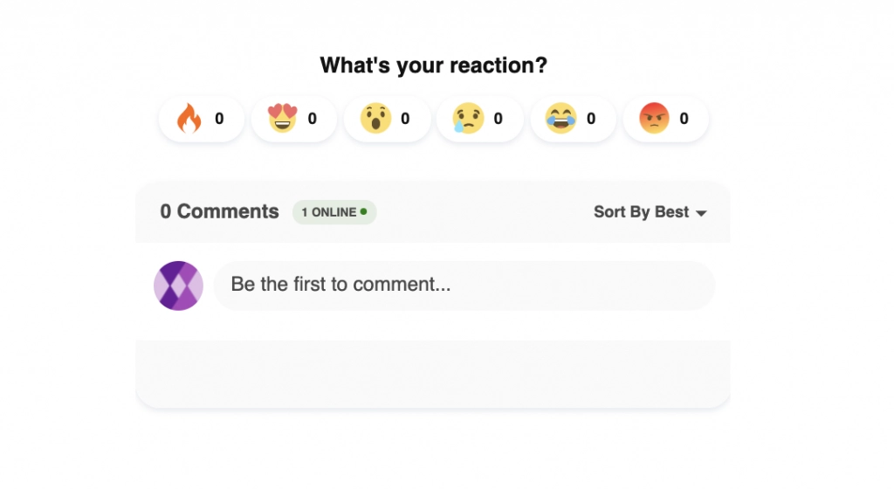Click the laughing tears emoji reaction

pyautogui.click(x=561, y=119)
